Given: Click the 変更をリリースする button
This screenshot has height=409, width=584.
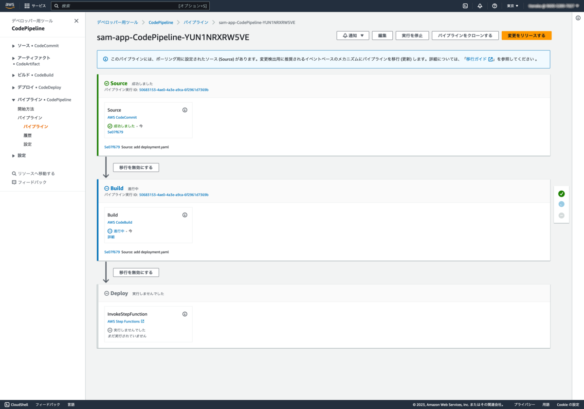Looking at the screenshot, I should tap(527, 36).
